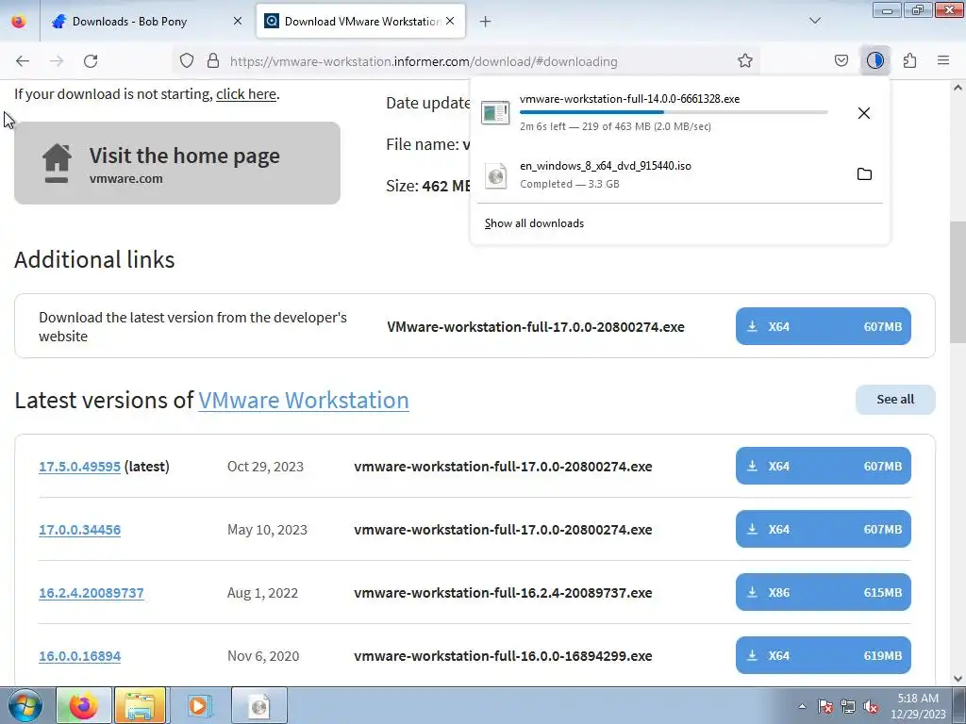Select the Download VMware Workstation tab
Image resolution: width=966 pixels, height=724 pixels.
pyautogui.click(x=360, y=22)
